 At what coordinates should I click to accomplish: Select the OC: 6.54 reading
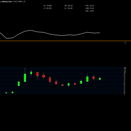click(x=90, y=6)
